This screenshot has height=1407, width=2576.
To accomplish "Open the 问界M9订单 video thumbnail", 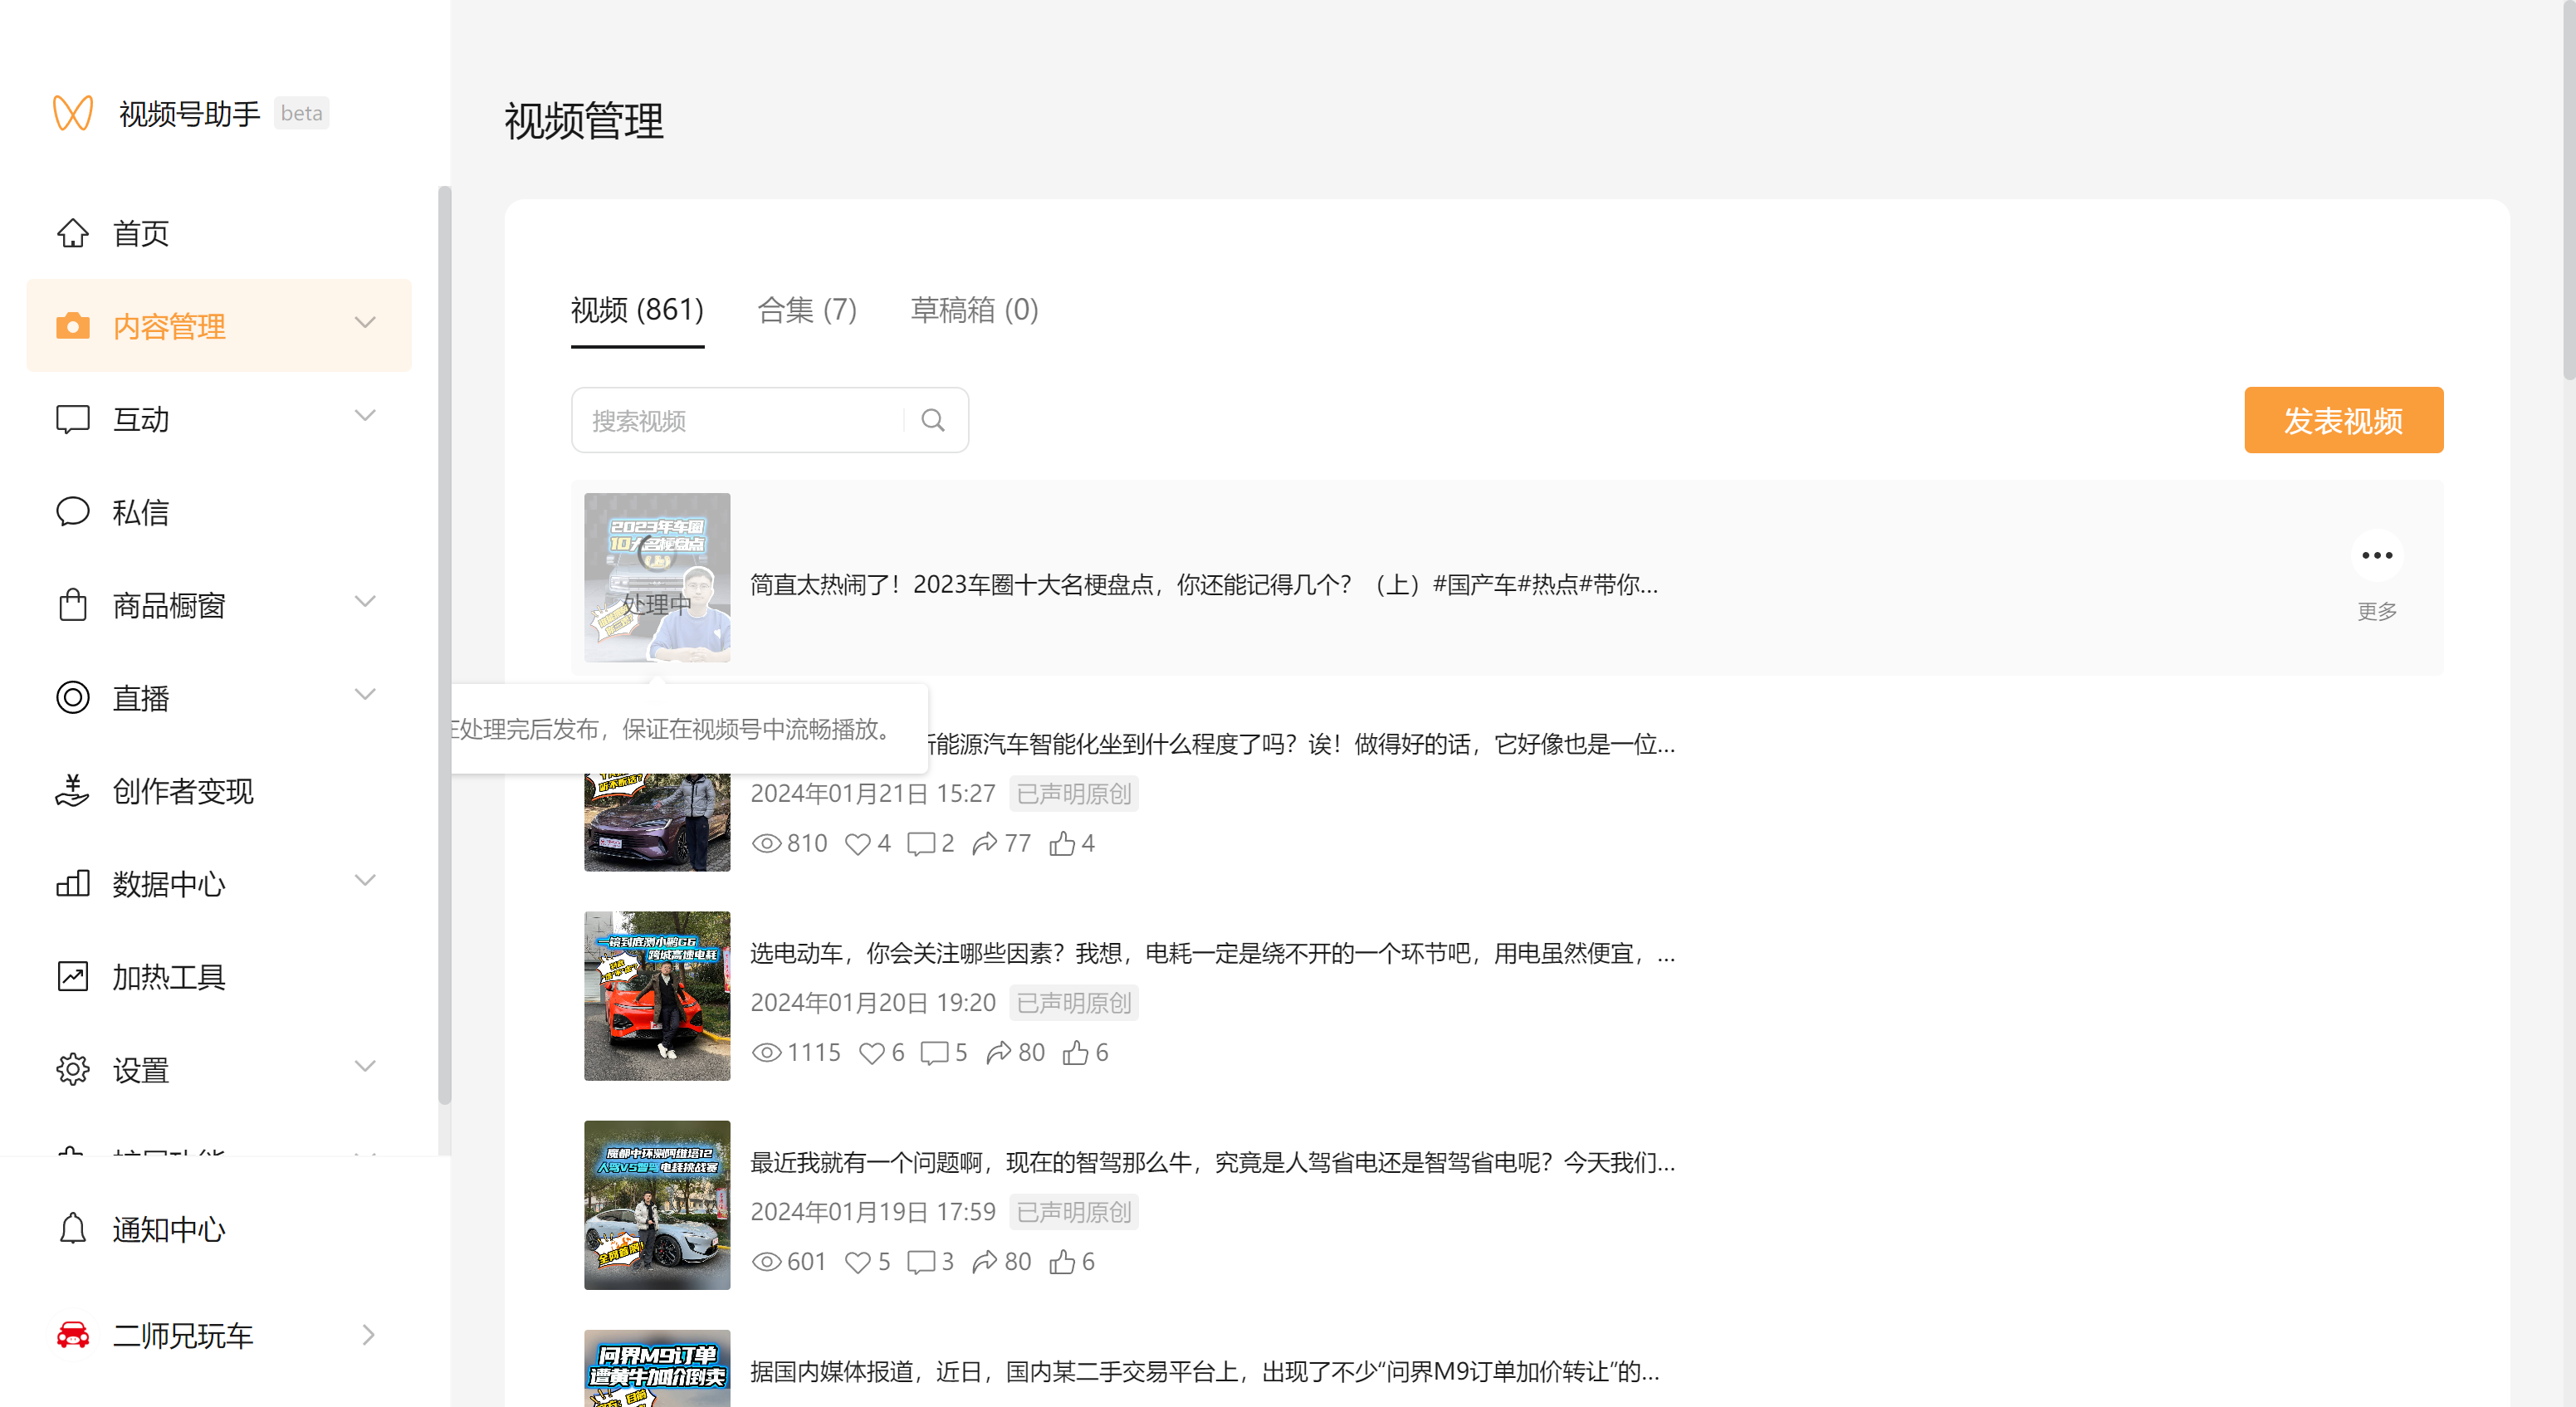I will tap(657, 1369).
